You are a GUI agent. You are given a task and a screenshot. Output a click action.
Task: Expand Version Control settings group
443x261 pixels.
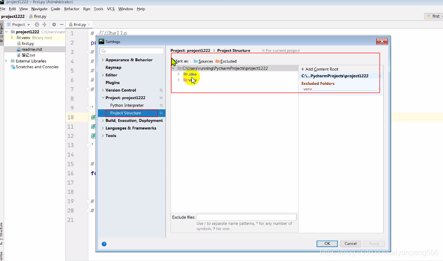103,90
